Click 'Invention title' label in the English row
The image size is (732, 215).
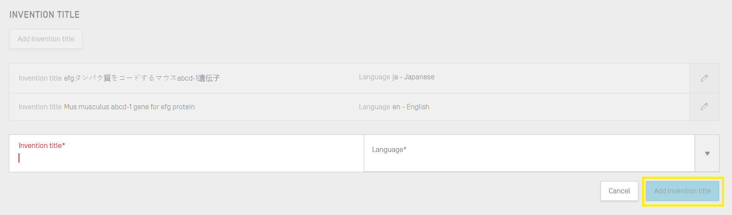[x=40, y=107]
